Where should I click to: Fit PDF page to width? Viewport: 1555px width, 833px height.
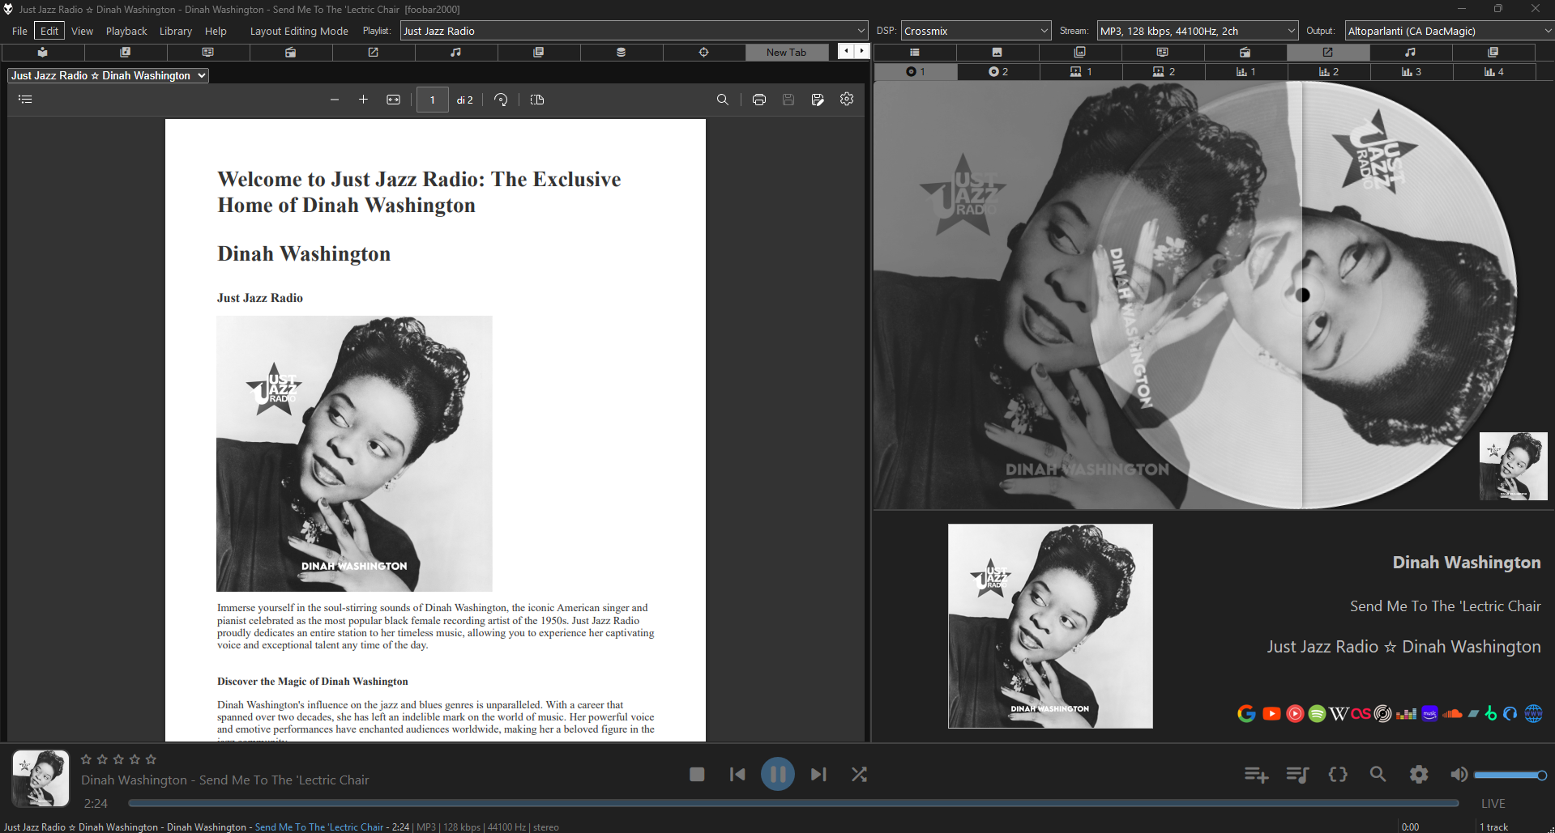(x=393, y=100)
